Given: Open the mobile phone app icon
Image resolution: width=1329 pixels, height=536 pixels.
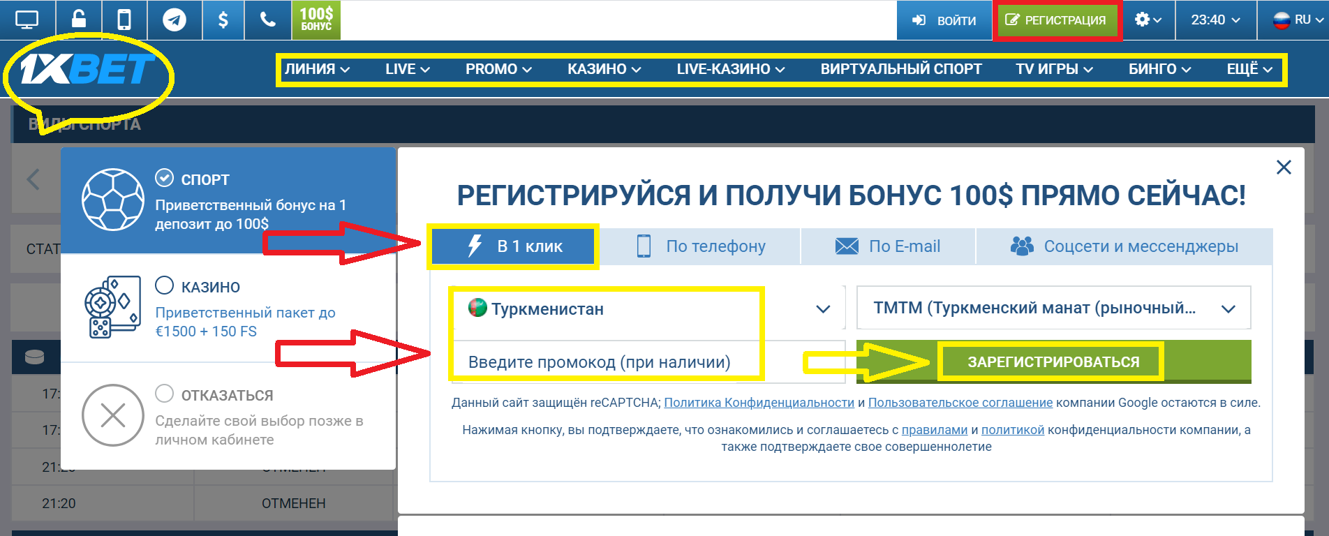Looking at the screenshot, I should 124,20.
